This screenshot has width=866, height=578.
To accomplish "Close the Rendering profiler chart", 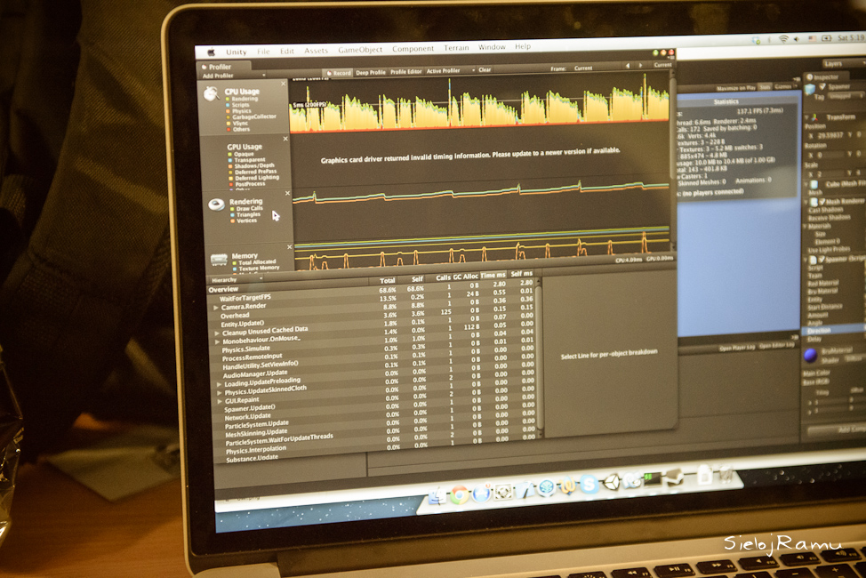I will pos(287,193).
